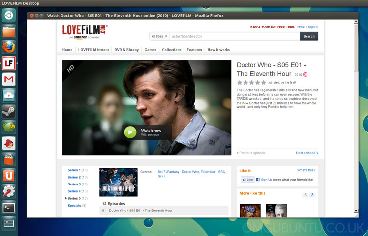Screen dimensions: 368x236
Task: Select Specials in the series list
Action: point(74,205)
